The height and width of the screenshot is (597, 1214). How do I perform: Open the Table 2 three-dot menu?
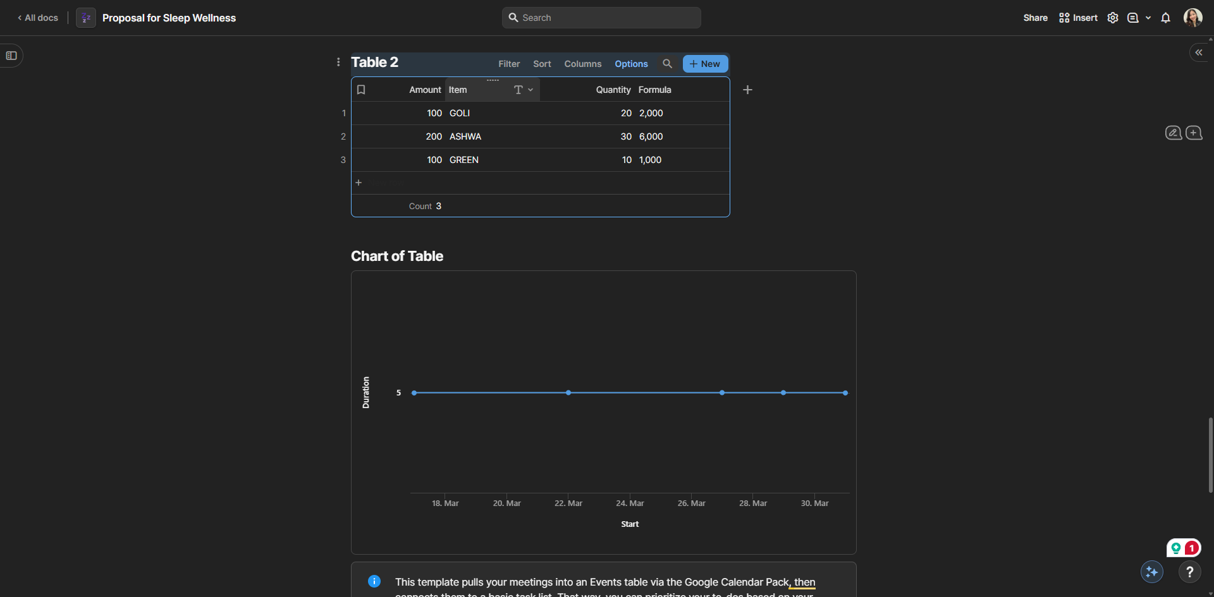pos(338,62)
